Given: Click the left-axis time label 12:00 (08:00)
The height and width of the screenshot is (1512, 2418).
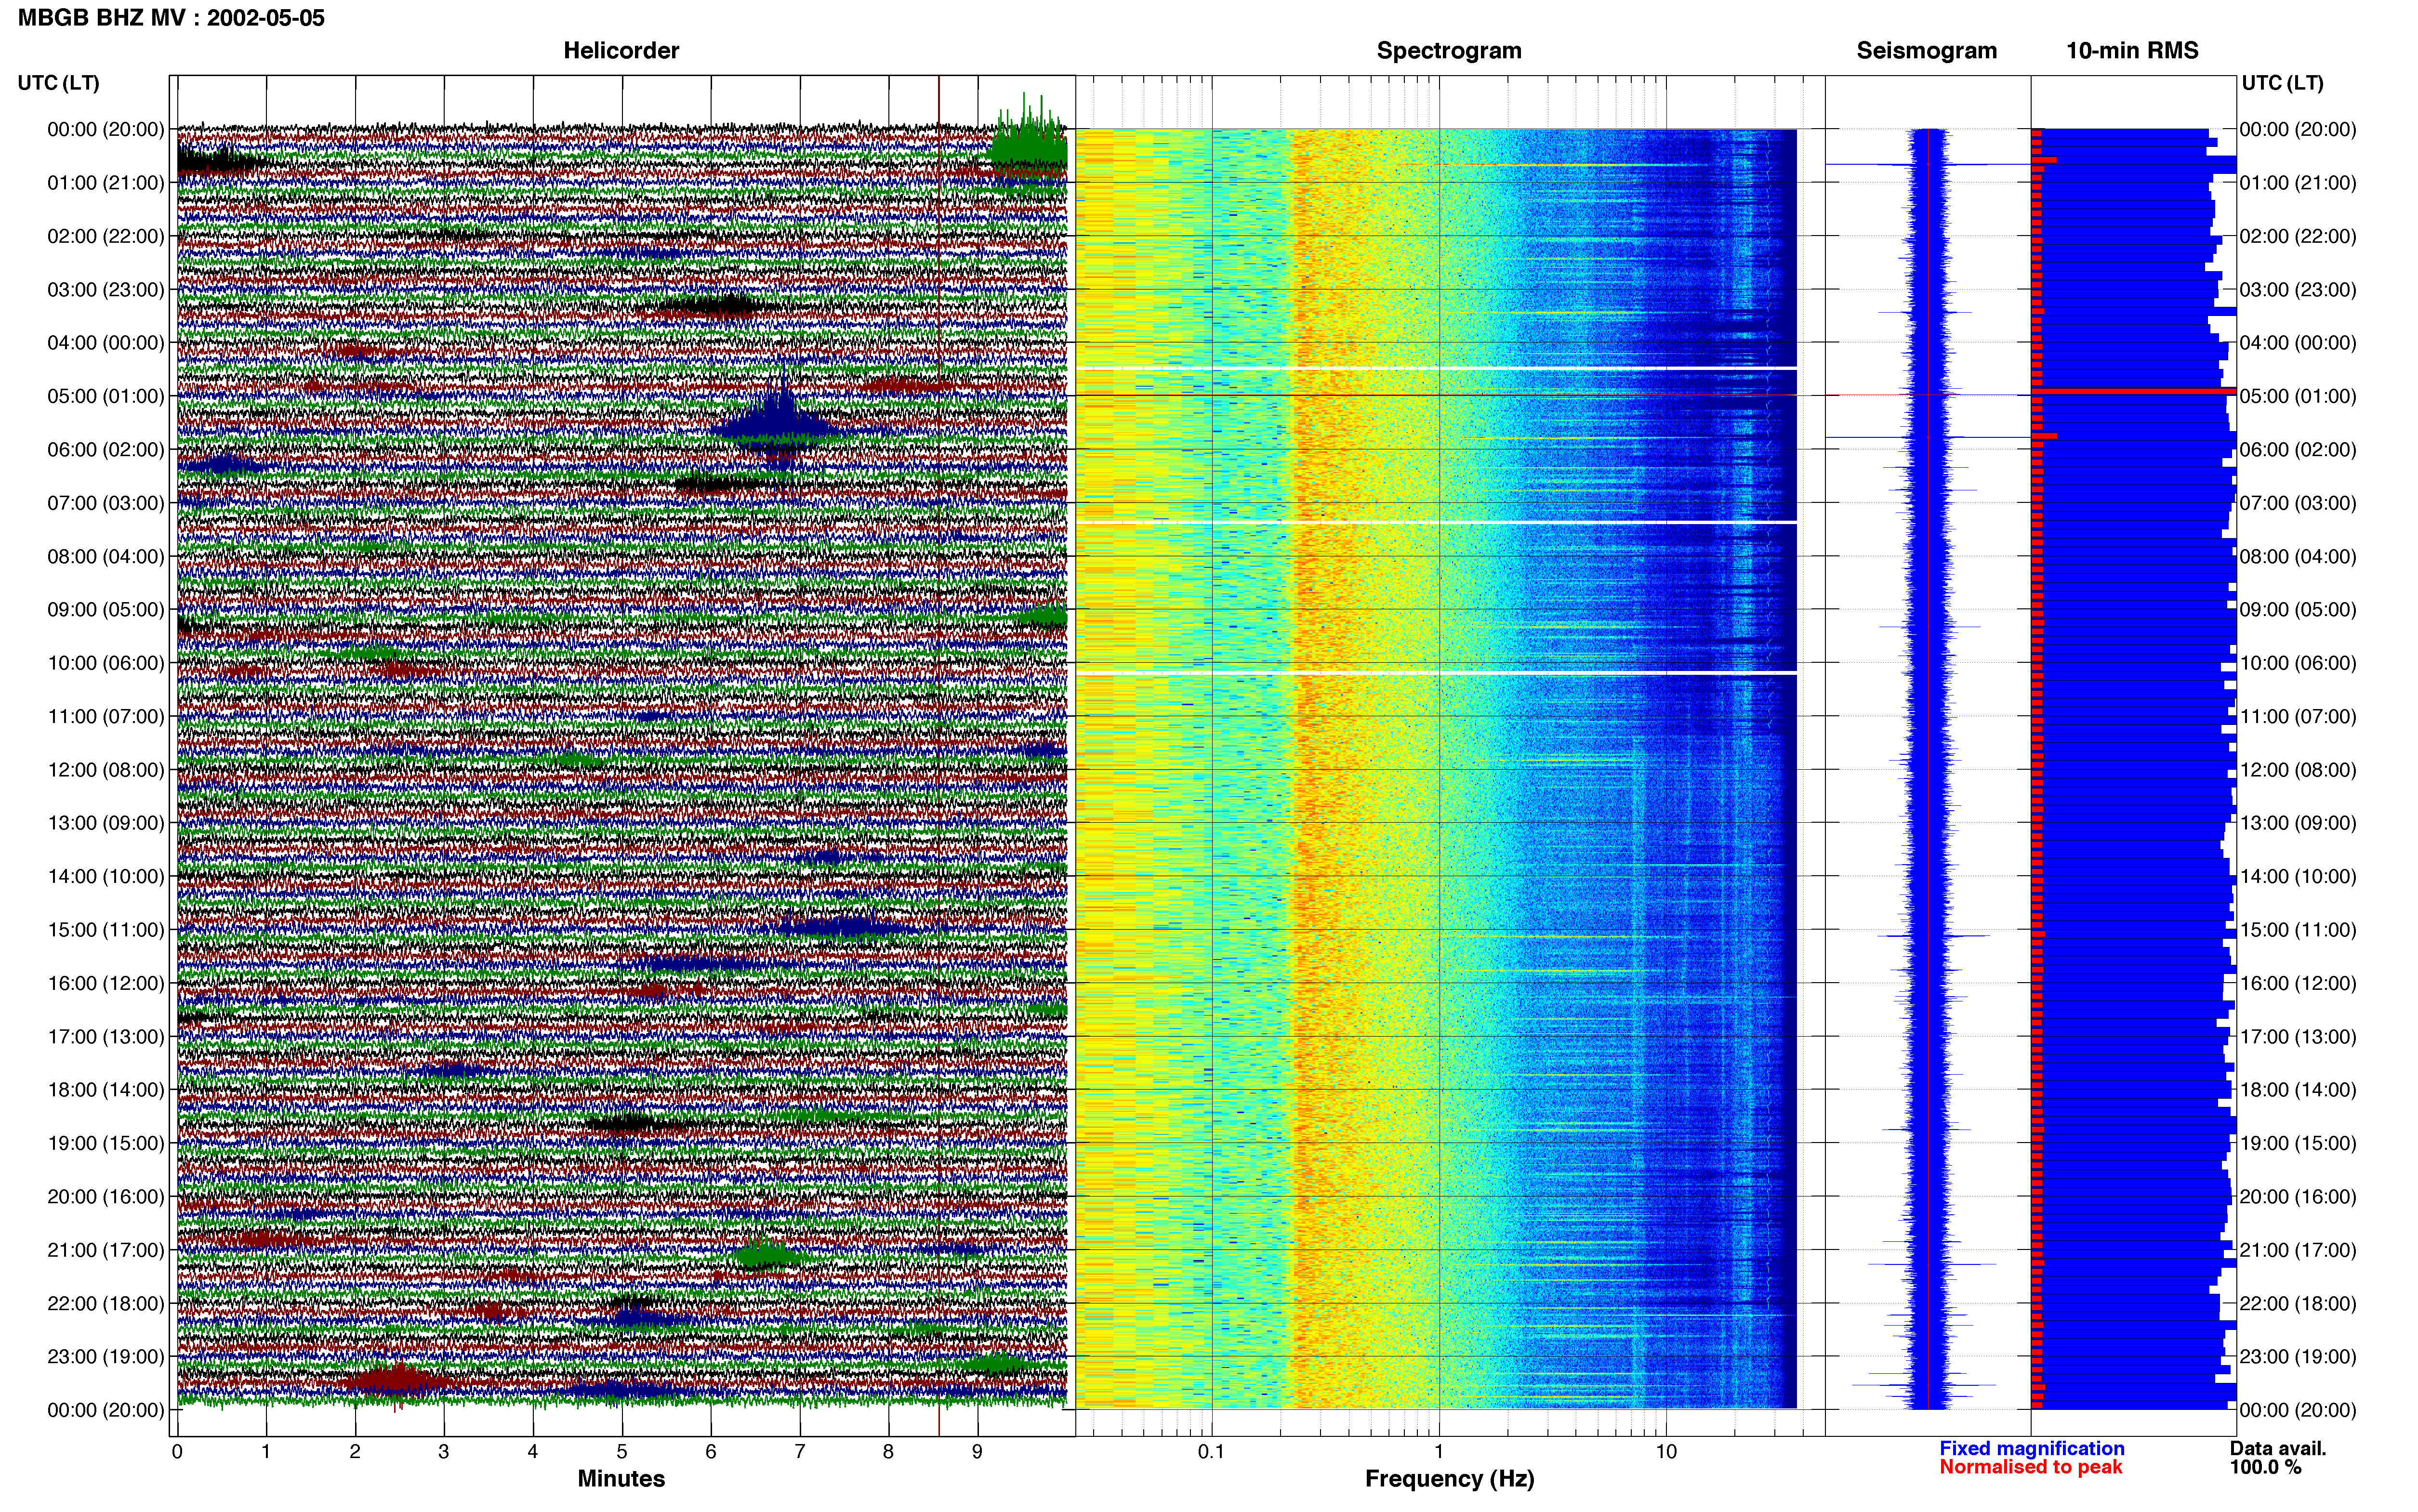Looking at the screenshot, I should tap(106, 770).
